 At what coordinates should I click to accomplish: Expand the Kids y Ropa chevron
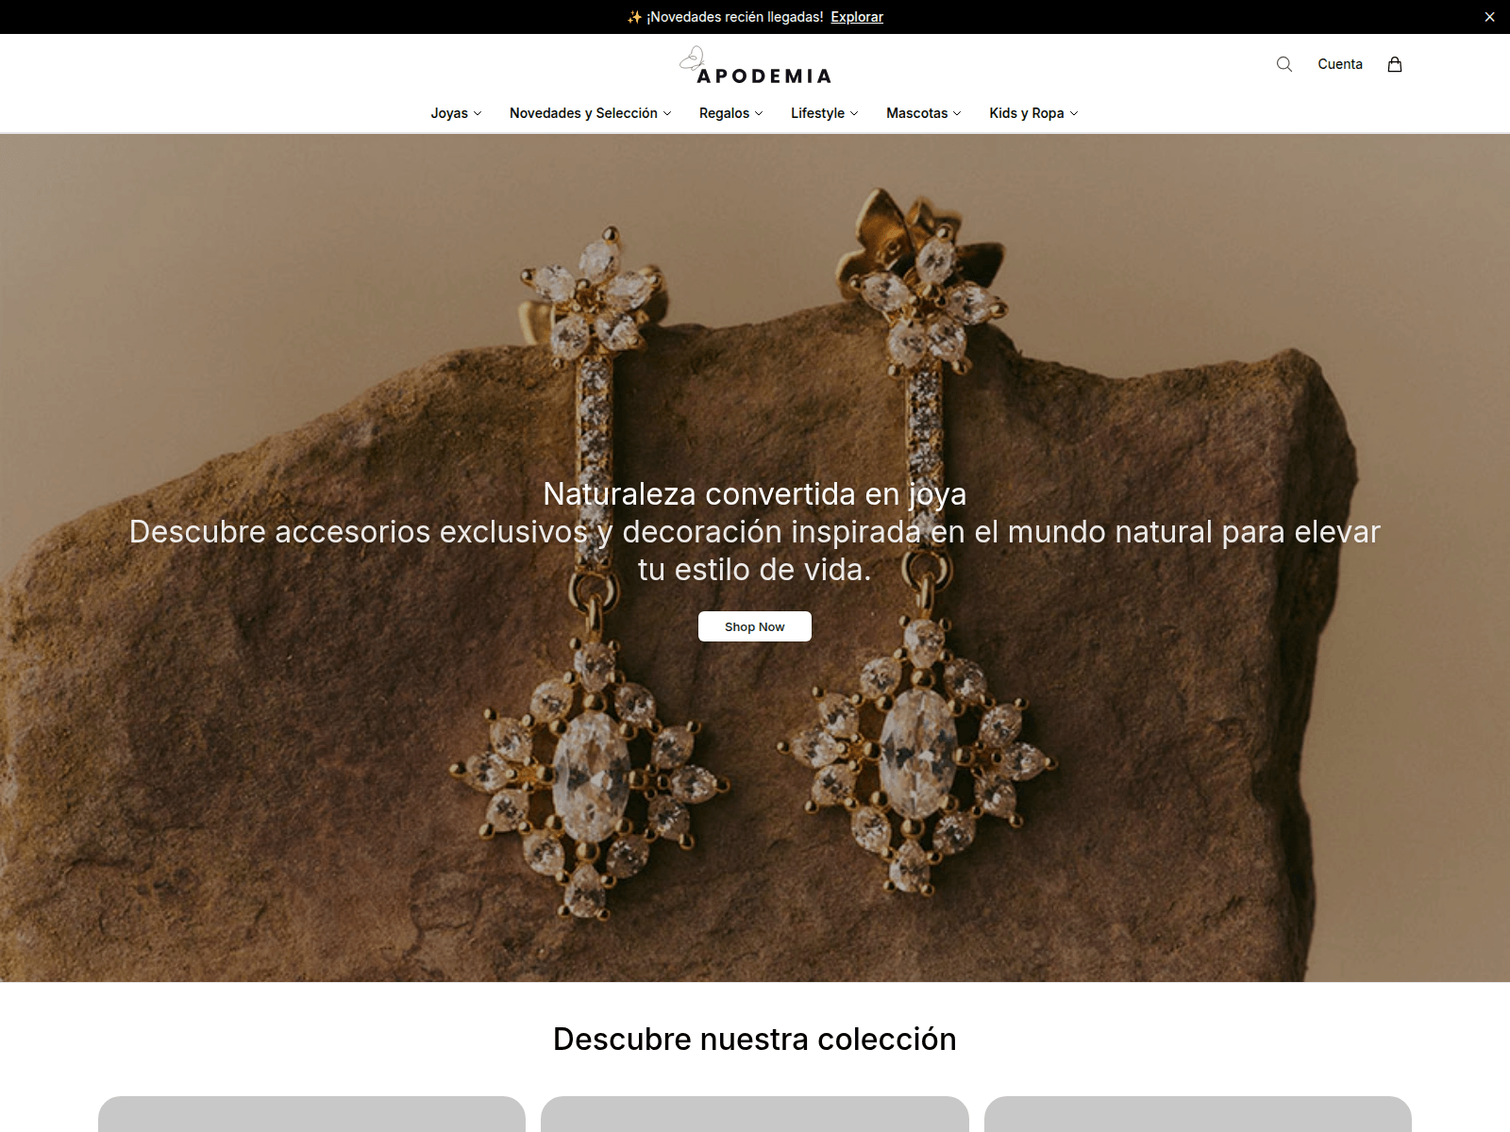[1074, 113]
